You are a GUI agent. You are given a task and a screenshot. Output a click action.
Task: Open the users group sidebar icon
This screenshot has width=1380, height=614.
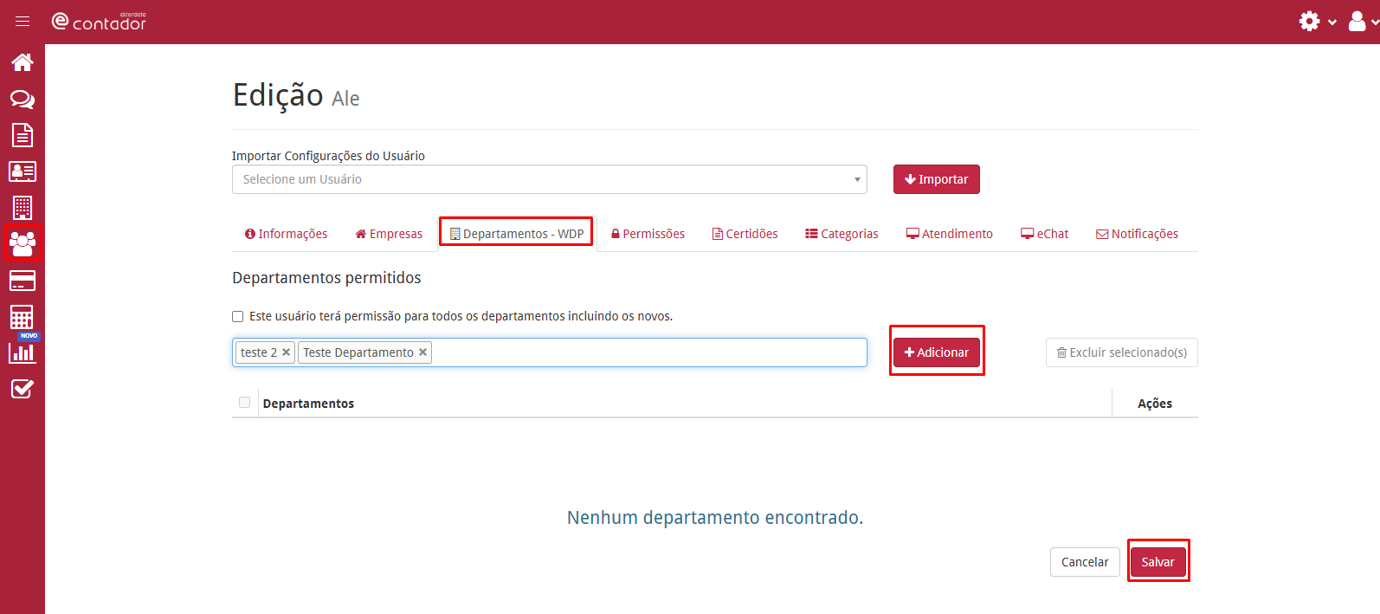(x=23, y=244)
